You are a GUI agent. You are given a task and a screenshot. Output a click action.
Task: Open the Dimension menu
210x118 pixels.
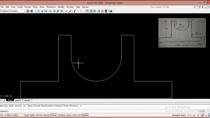tap(51, 7)
